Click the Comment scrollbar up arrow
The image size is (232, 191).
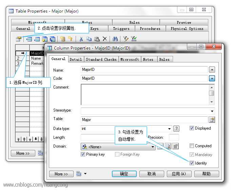click(x=212, y=88)
